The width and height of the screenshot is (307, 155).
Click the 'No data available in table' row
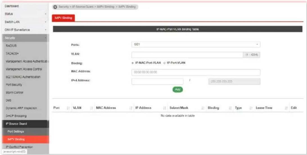point(178,116)
